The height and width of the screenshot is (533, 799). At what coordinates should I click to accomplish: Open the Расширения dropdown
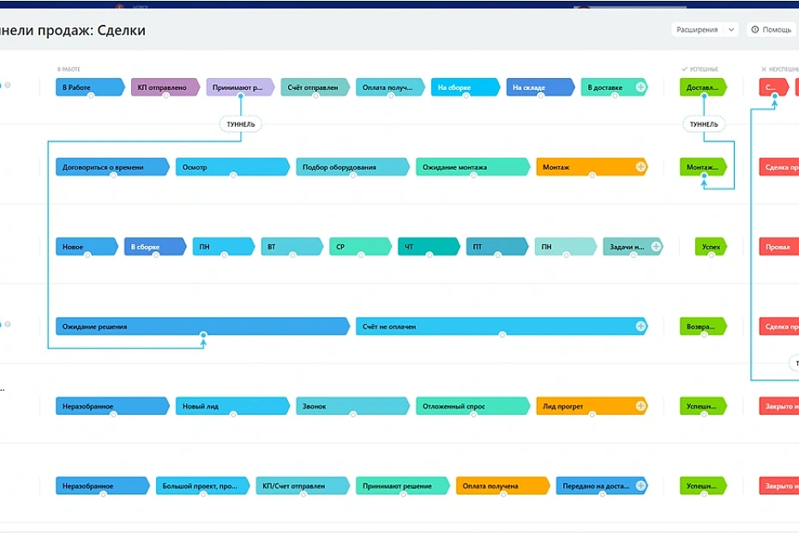[x=706, y=30]
